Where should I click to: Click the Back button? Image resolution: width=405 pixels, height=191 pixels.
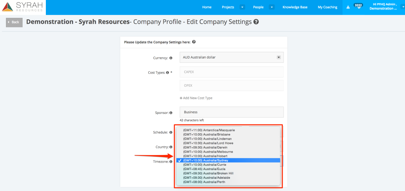[14, 22]
